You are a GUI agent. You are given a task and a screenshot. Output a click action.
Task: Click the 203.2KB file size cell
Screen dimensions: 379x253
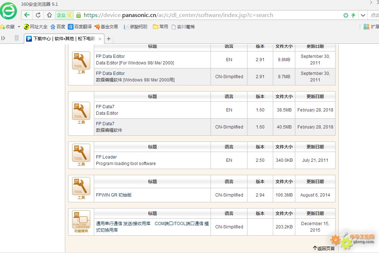[284, 227]
